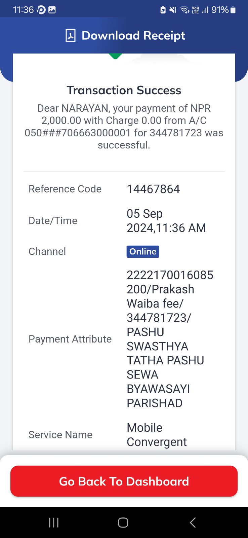Image resolution: width=248 pixels, height=538 pixels.
Task: Tap the PDF icon beside Download Receipt
Action: click(70, 35)
